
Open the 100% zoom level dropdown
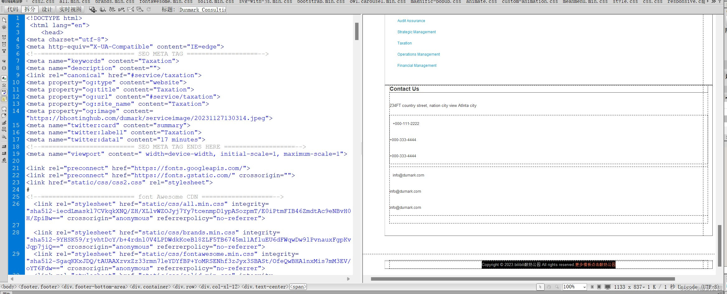point(575,287)
